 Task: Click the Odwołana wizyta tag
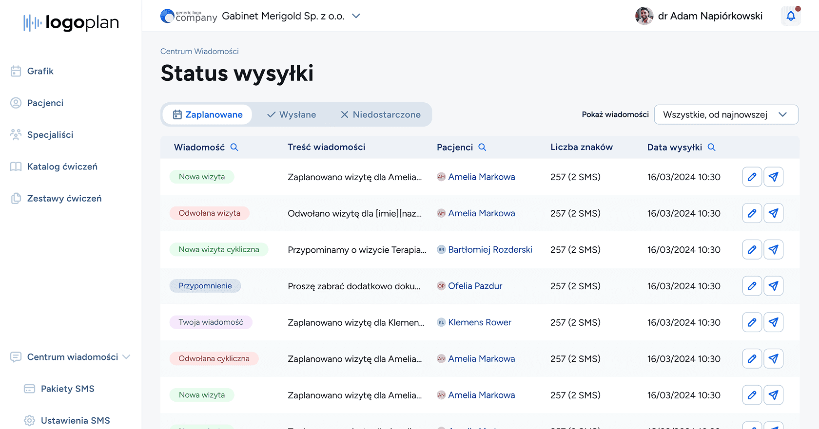tap(209, 213)
